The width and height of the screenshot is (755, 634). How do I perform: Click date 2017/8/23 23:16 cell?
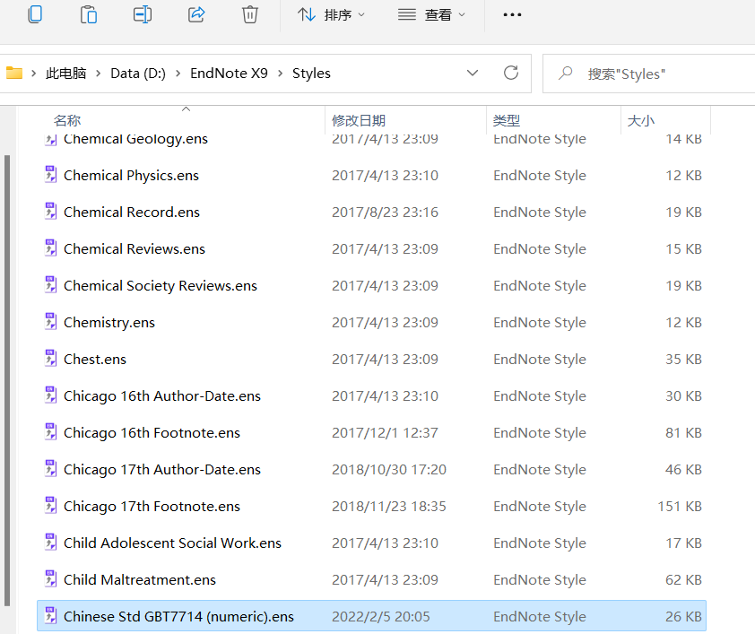[x=386, y=213]
